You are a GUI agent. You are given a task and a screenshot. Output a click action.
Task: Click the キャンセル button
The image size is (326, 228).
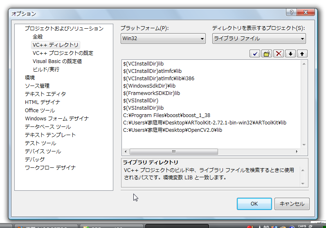pos(292,203)
